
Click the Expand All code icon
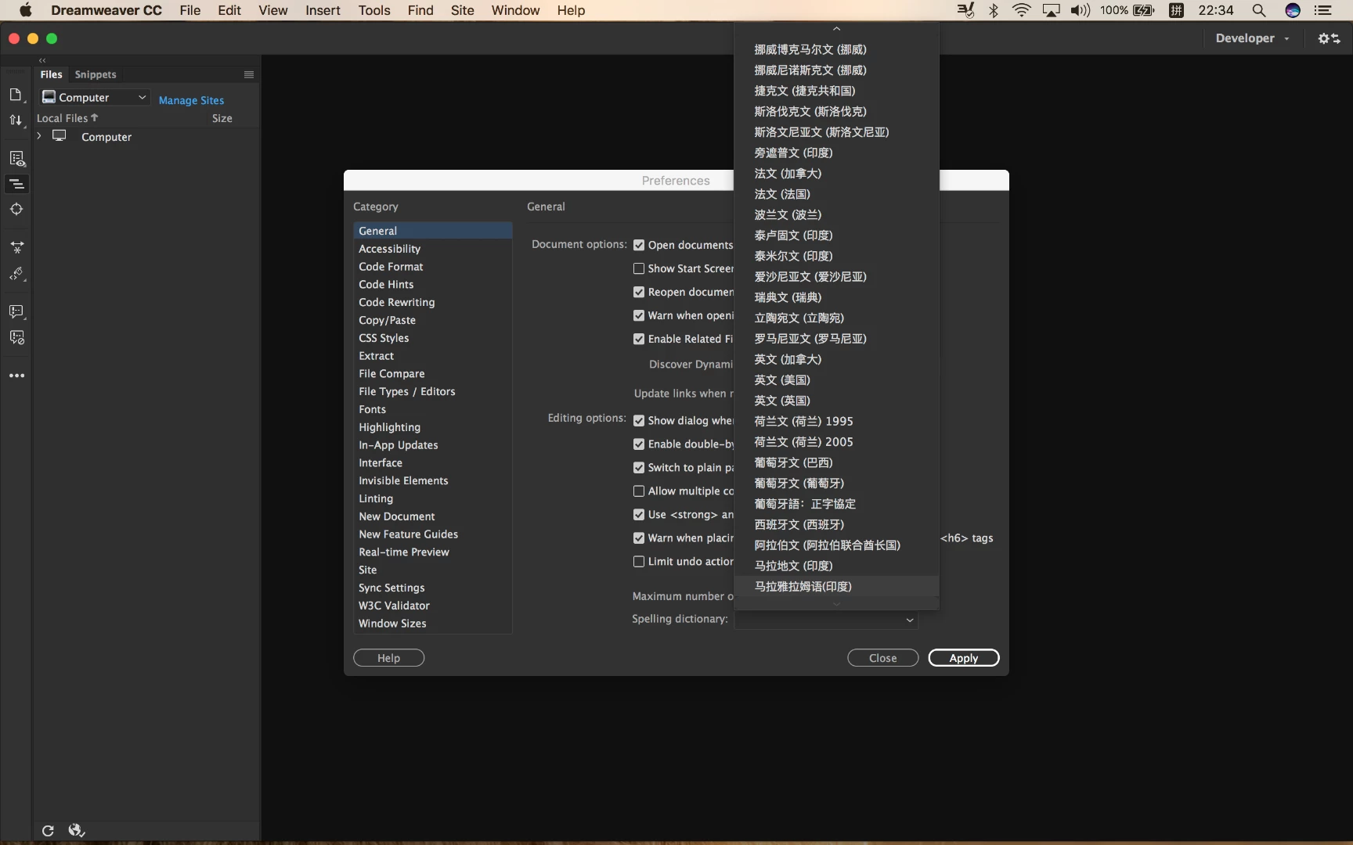[16, 247]
